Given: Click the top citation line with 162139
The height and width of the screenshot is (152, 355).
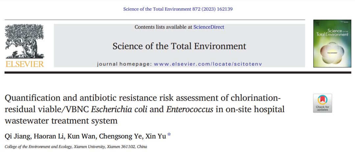Looking at the screenshot, I should (178, 9).
